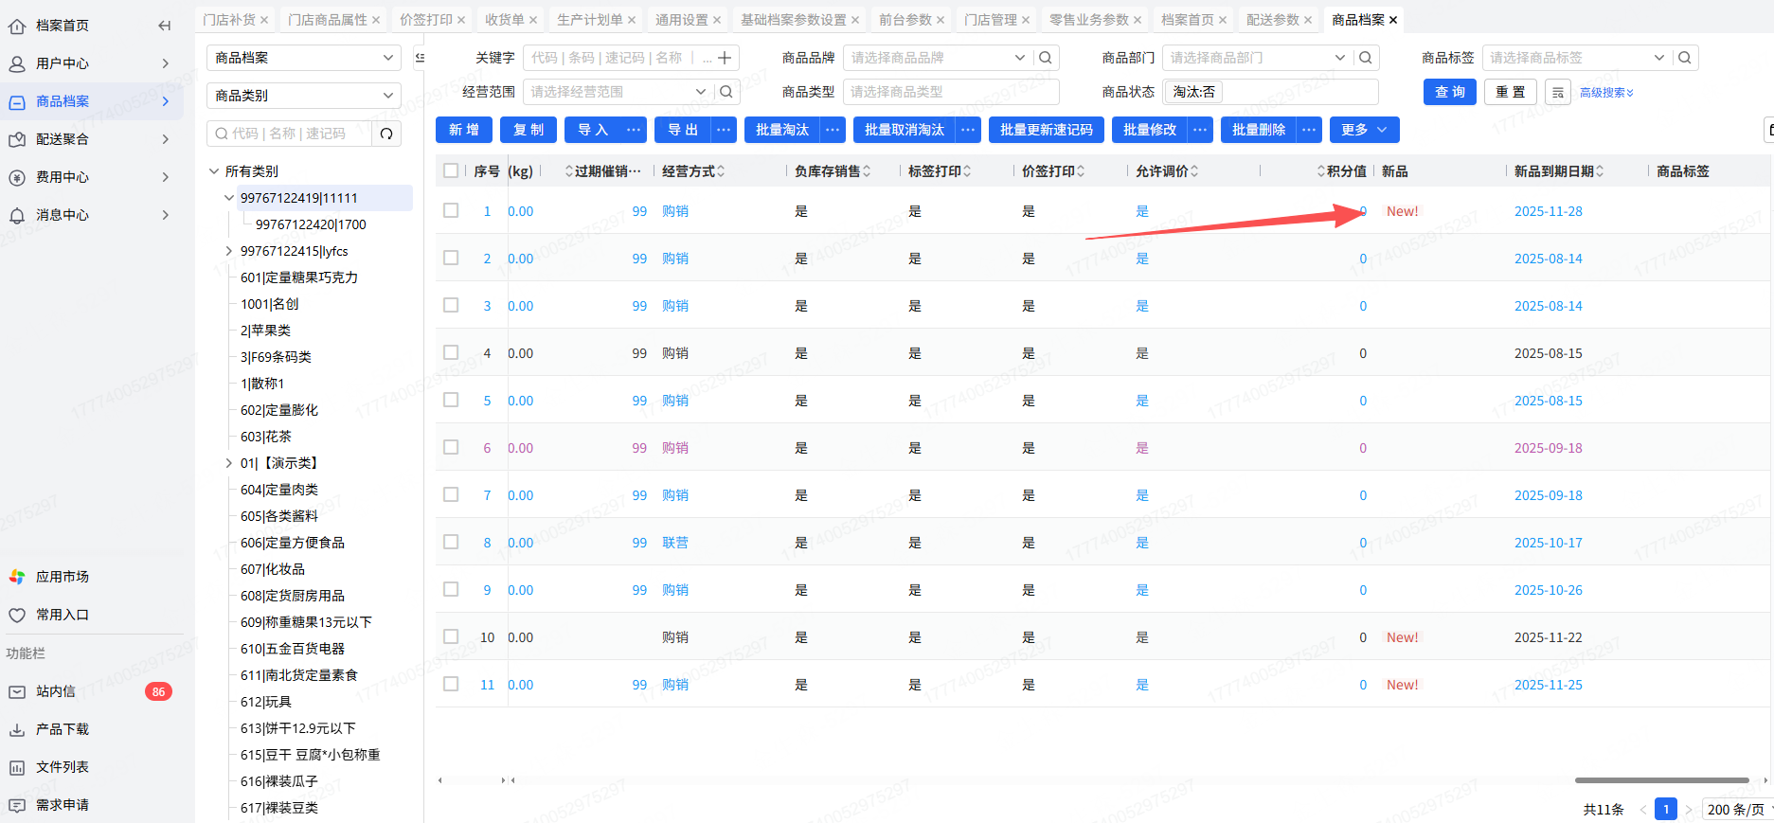This screenshot has width=1774, height=823.
Task: Click the sidebar collapse arrow icon
Action: click(x=165, y=26)
